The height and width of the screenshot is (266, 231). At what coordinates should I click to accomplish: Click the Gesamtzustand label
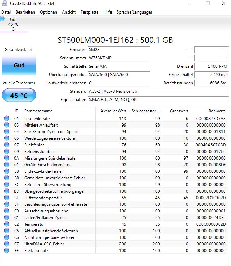tap(18, 50)
